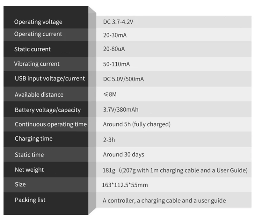Viewport: 255px width, 223px height.
Task: Select the Available distance label
Action: [x=39, y=94]
